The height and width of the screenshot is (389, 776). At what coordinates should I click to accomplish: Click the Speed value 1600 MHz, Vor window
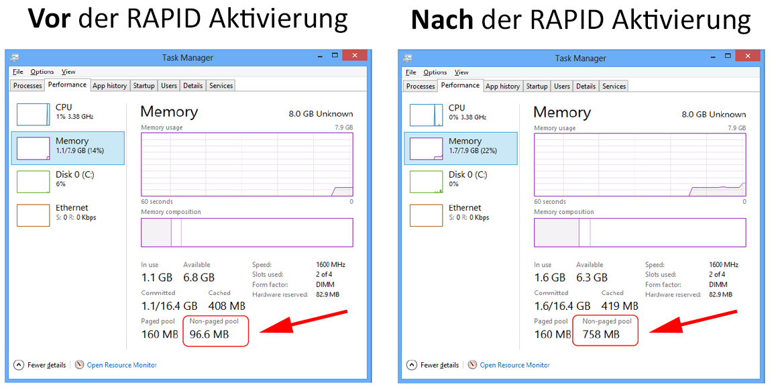coord(331,265)
